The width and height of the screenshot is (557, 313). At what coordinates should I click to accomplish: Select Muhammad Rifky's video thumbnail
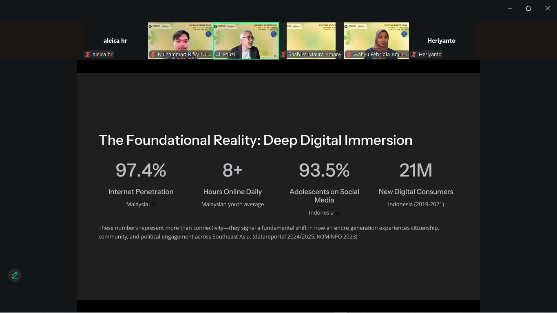click(180, 39)
